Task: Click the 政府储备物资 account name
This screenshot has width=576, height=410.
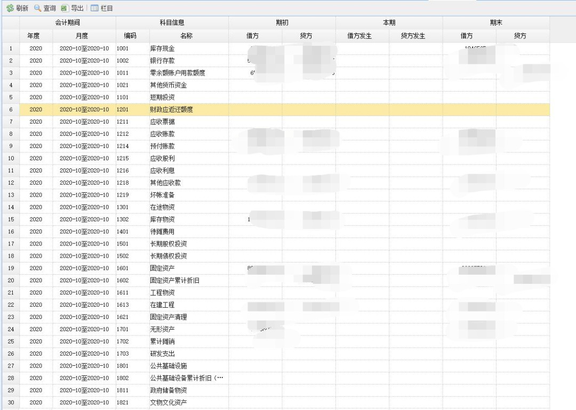Action: (x=168, y=390)
